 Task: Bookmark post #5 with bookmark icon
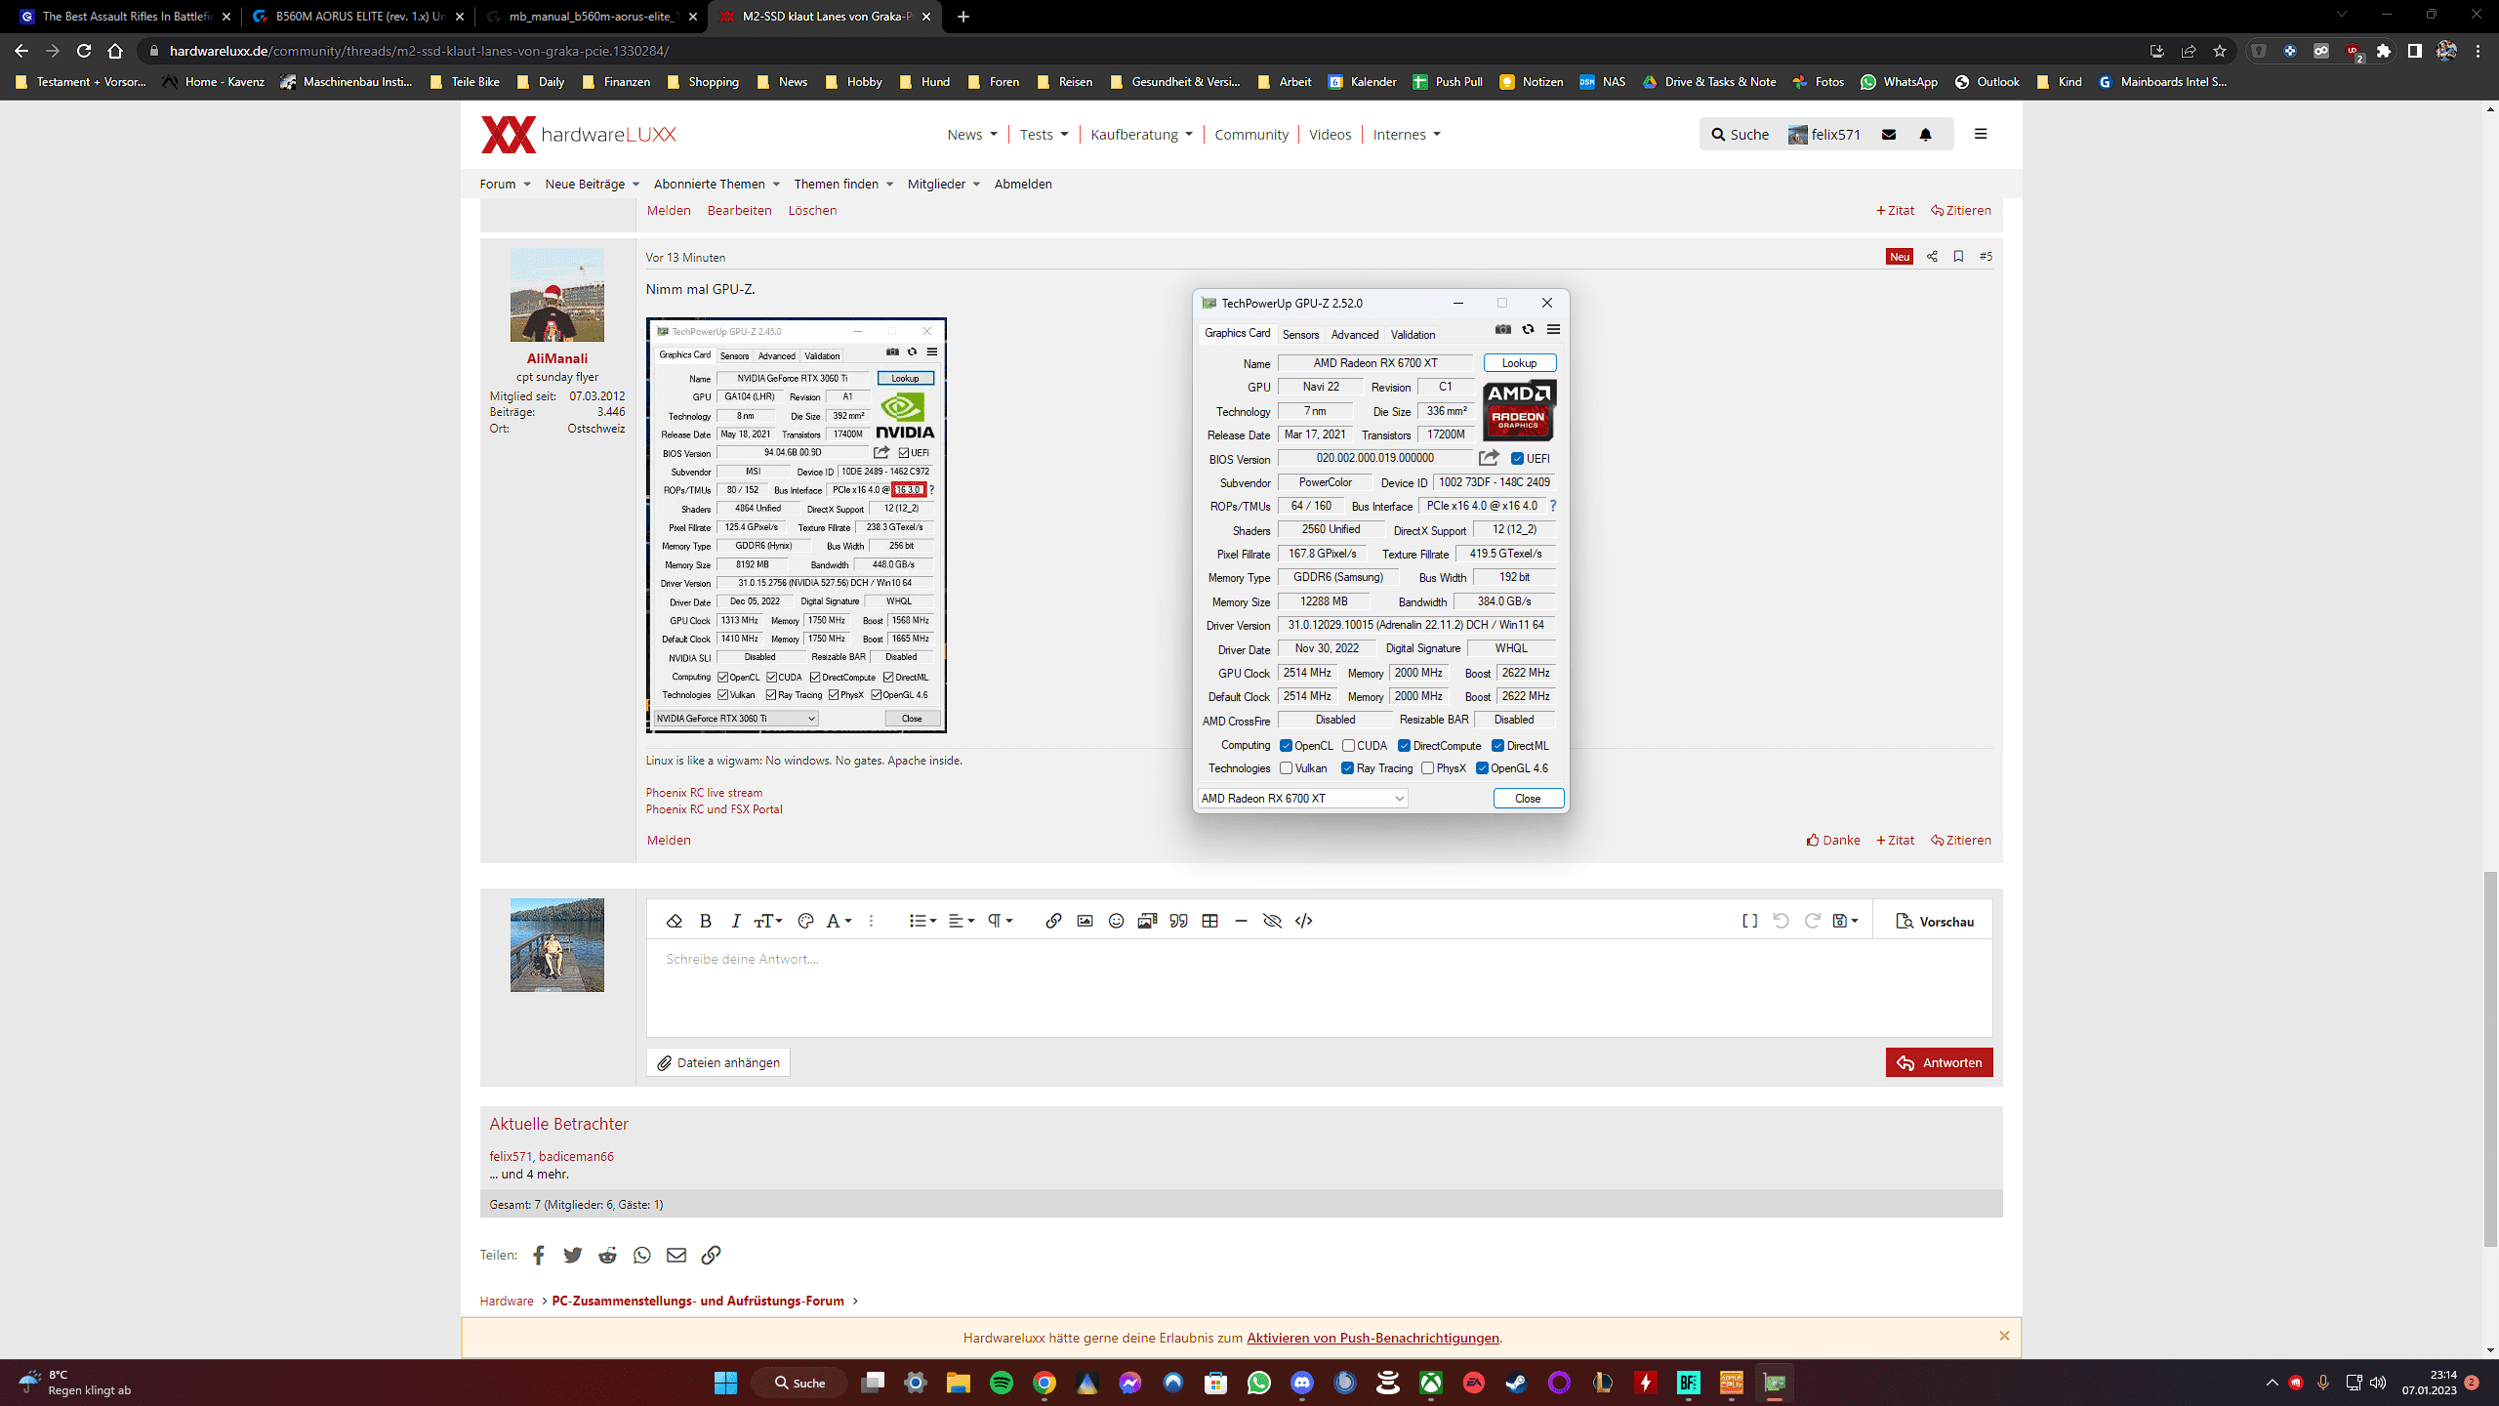tap(1958, 256)
